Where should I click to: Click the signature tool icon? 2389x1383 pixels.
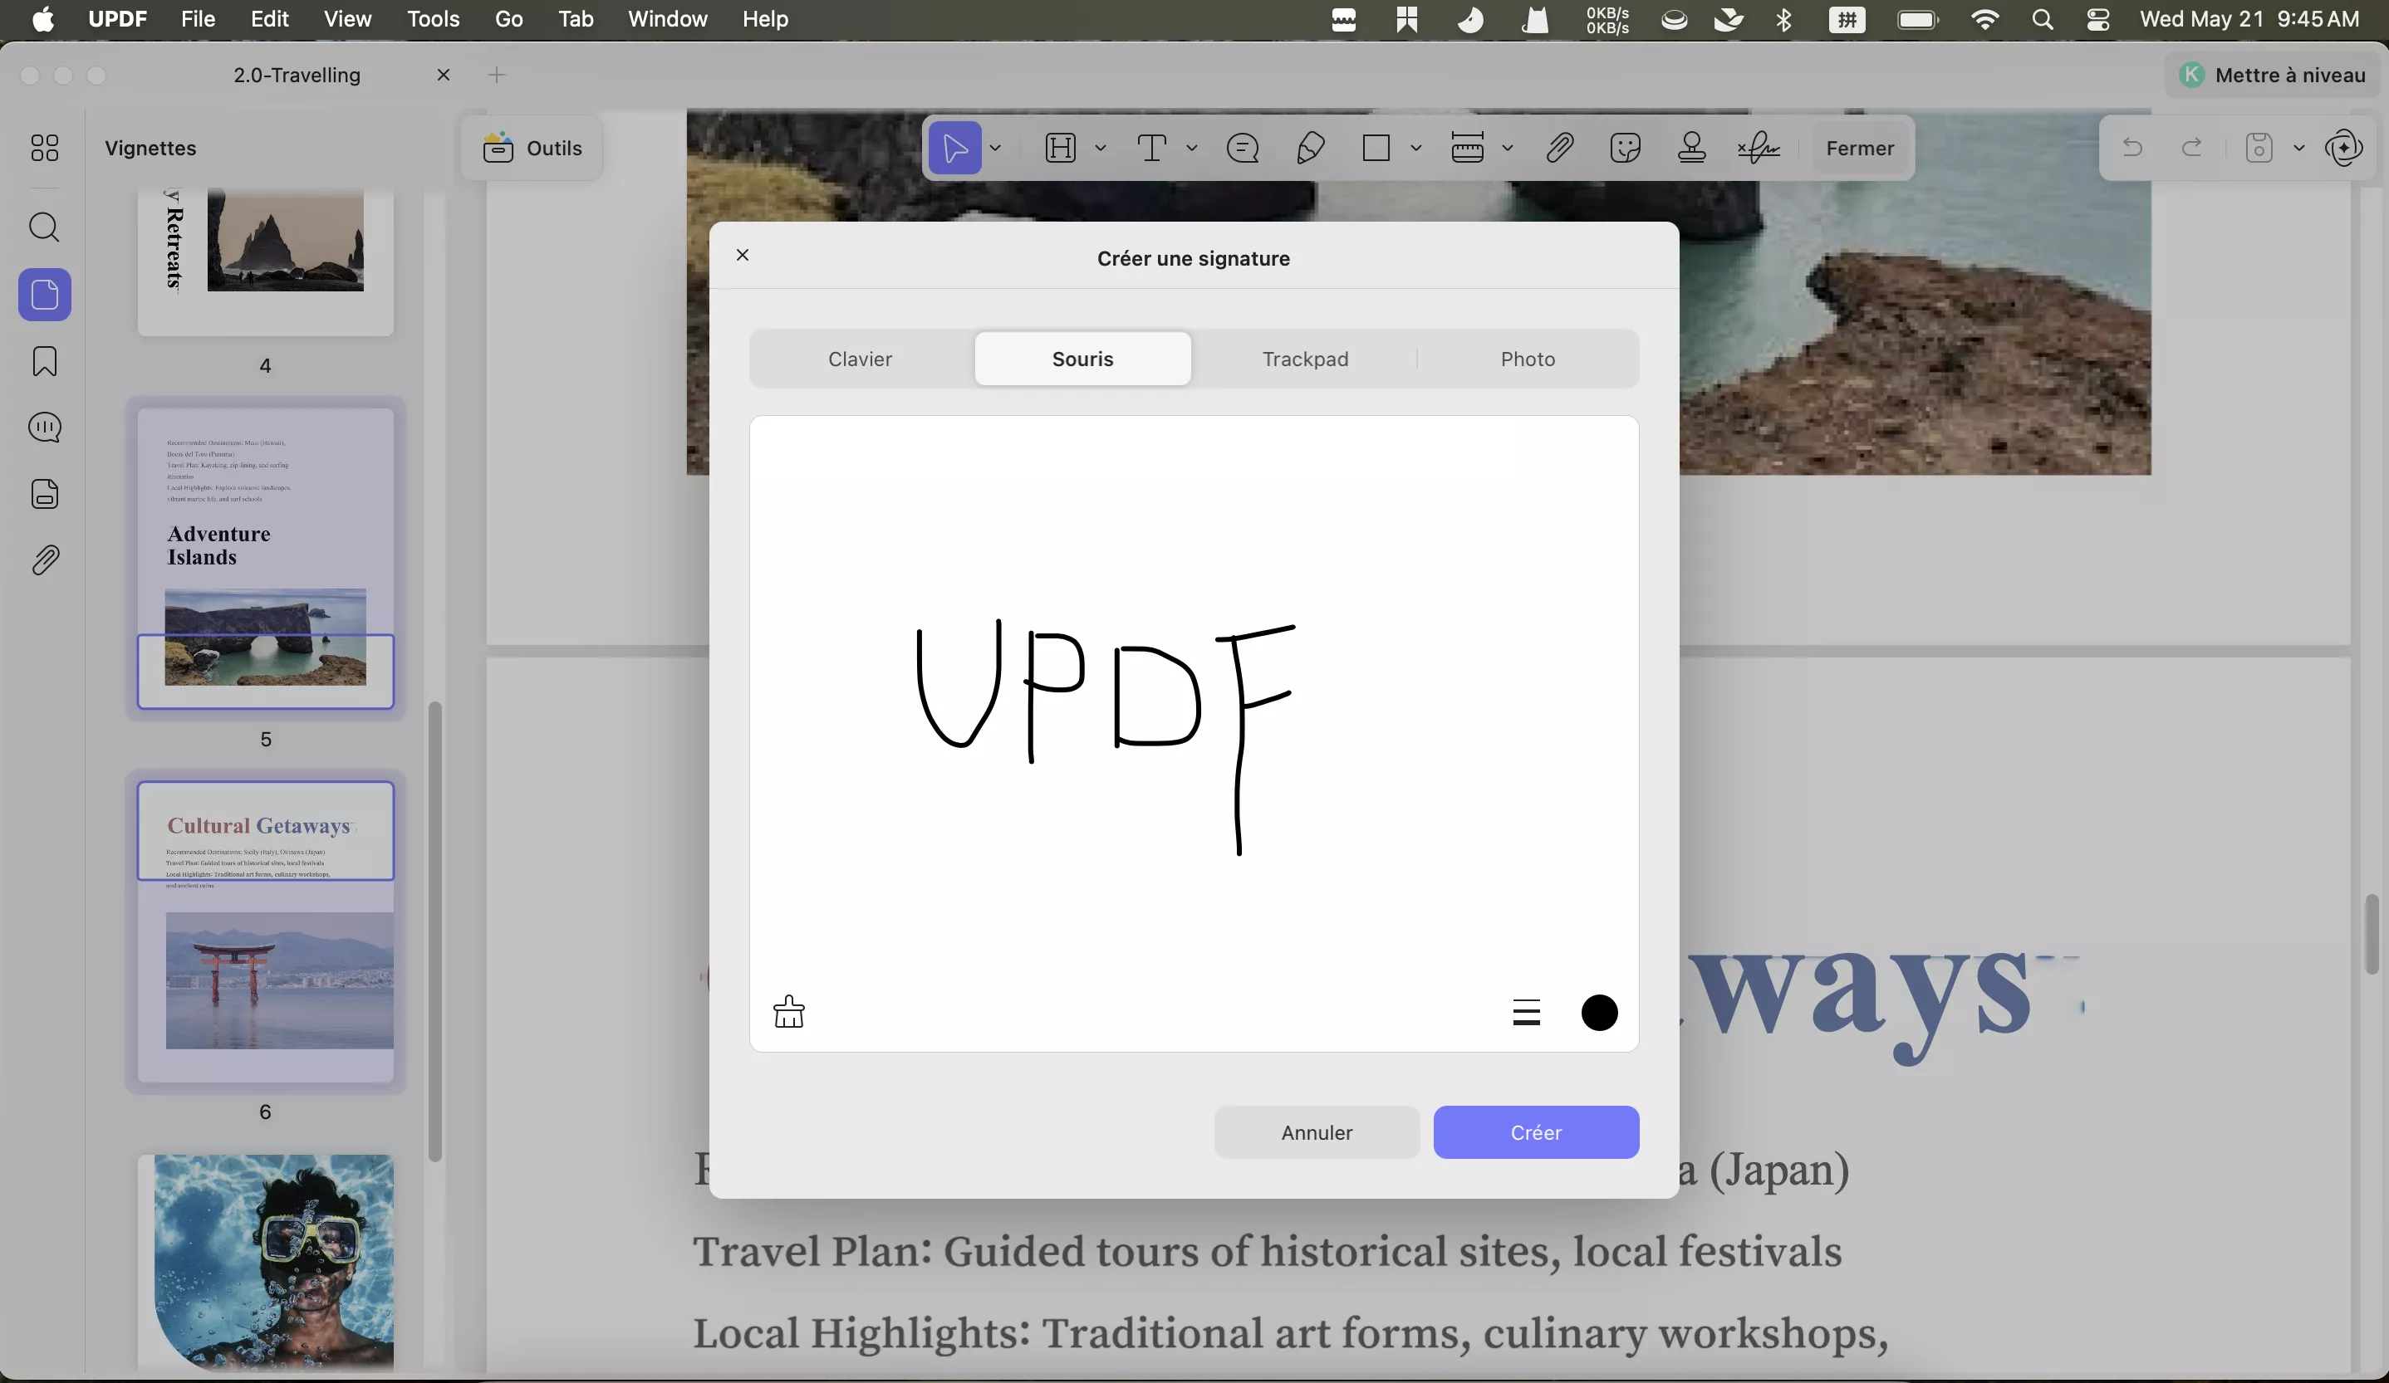(x=1759, y=148)
